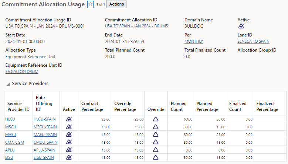This screenshot has width=288, height=164.
Task: Open the Actions menu
Action: [x=116, y=4]
